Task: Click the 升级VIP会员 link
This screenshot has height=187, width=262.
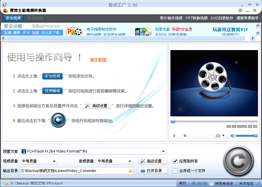Action: pos(182,29)
